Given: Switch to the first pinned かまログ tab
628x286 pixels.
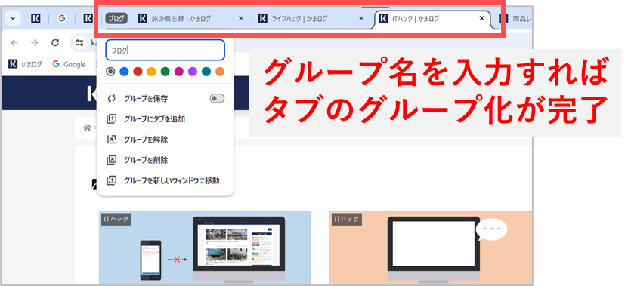Looking at the screenshot, I should (36, 18).
